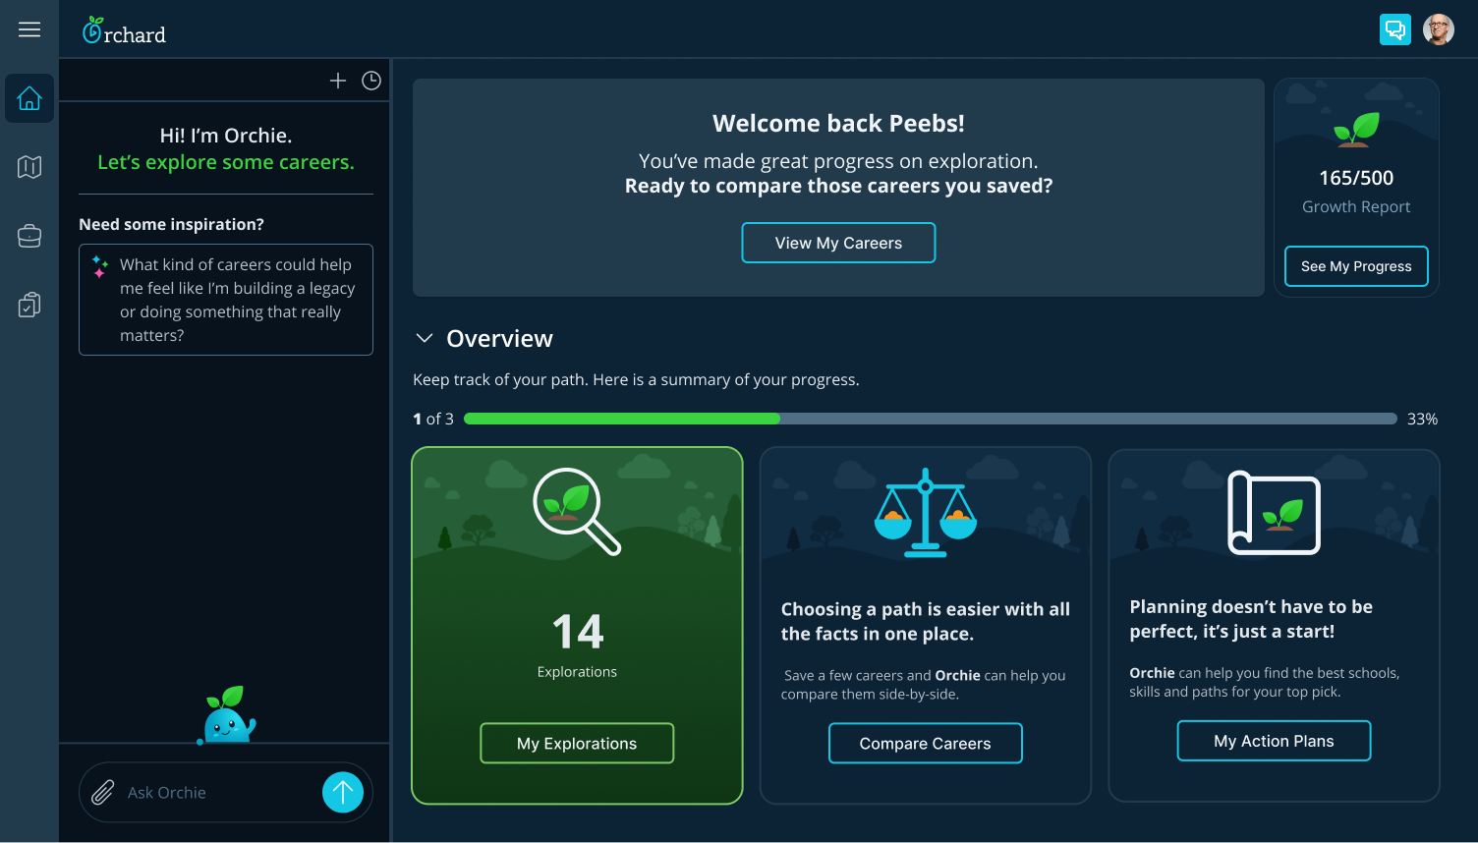Screen dimensions: 1478x843
Task: Send a message using the arrow icon
Action: (342, 792)
